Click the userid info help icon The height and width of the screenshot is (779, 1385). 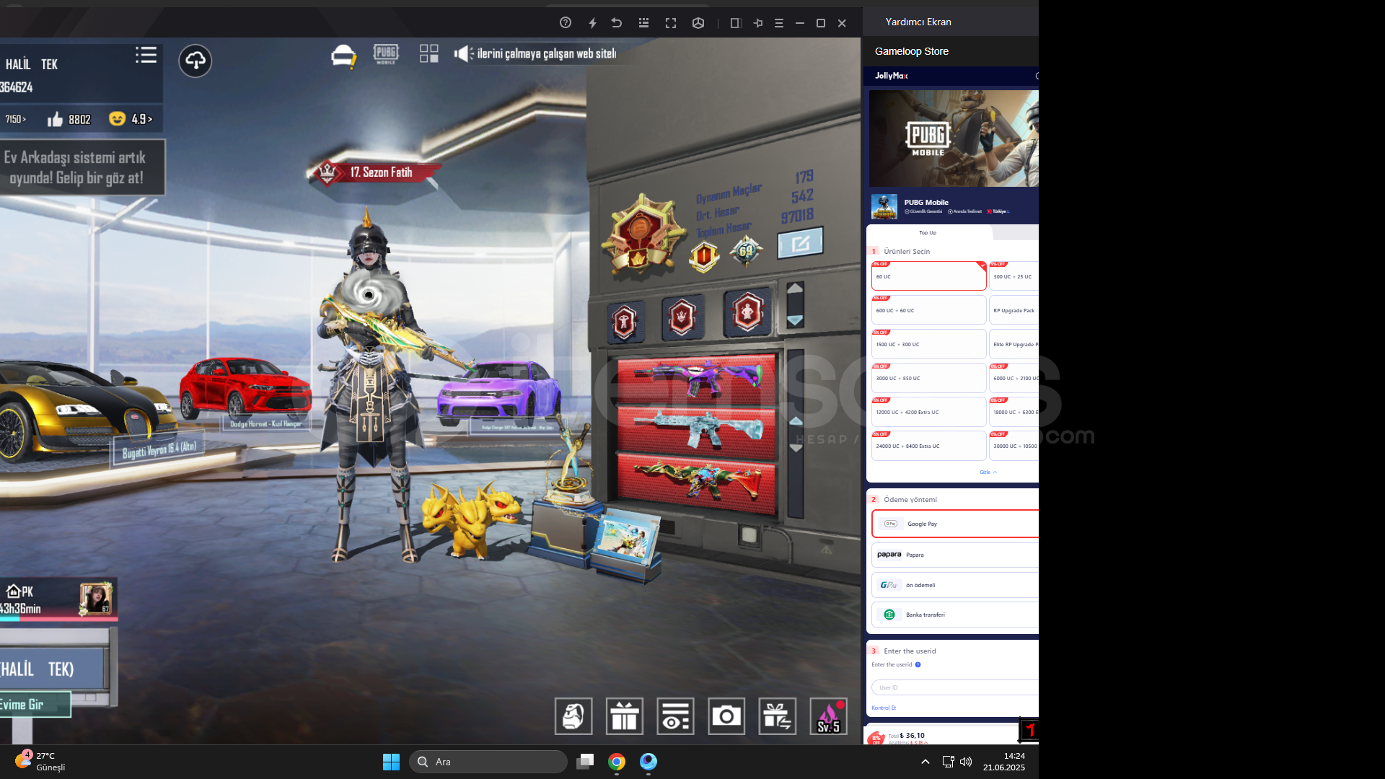[x=918, y=665]
